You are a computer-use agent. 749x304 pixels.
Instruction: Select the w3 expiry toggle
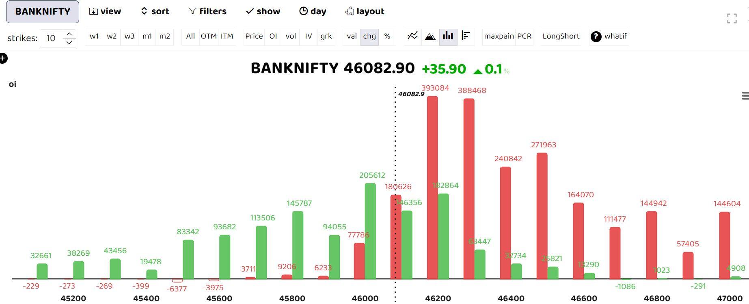click(130, 37)
